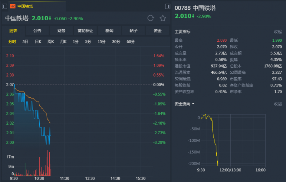Click the 12:00/13:00 flow axis label
Viewport: 286px width, 182px height.
[x=230, y=170]
